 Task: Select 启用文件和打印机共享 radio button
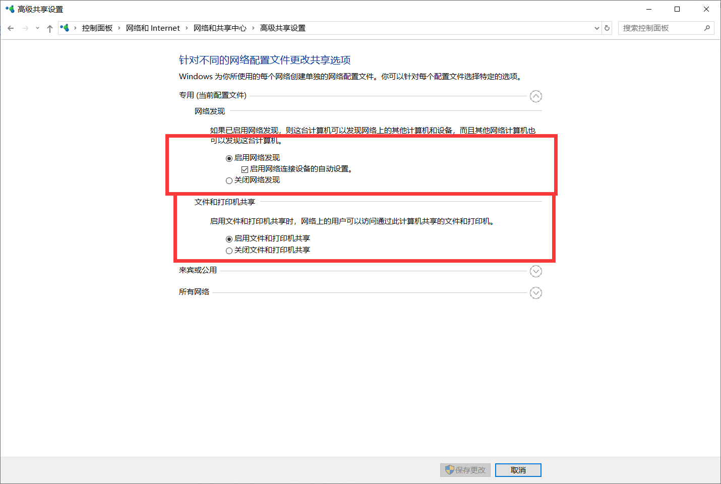pyautogui.click(x=229, y=239)
